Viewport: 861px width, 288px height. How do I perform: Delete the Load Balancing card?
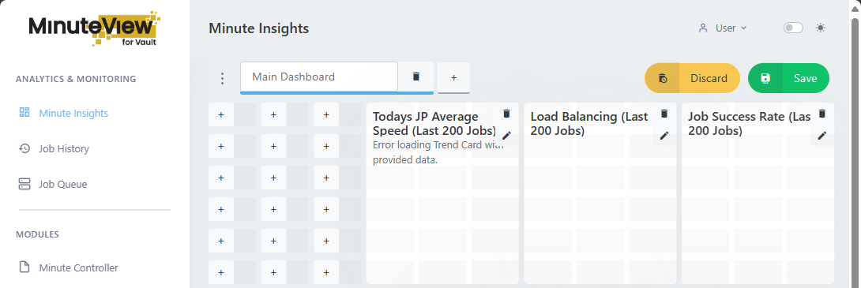click(x=664, y=114)
